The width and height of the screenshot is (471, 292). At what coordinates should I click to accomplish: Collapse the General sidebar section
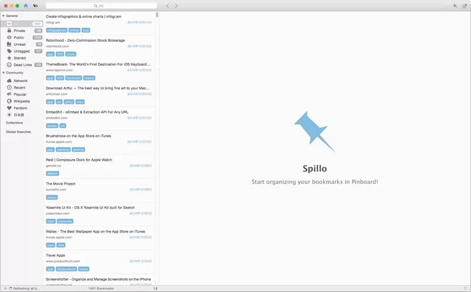[x=4, y=16]
